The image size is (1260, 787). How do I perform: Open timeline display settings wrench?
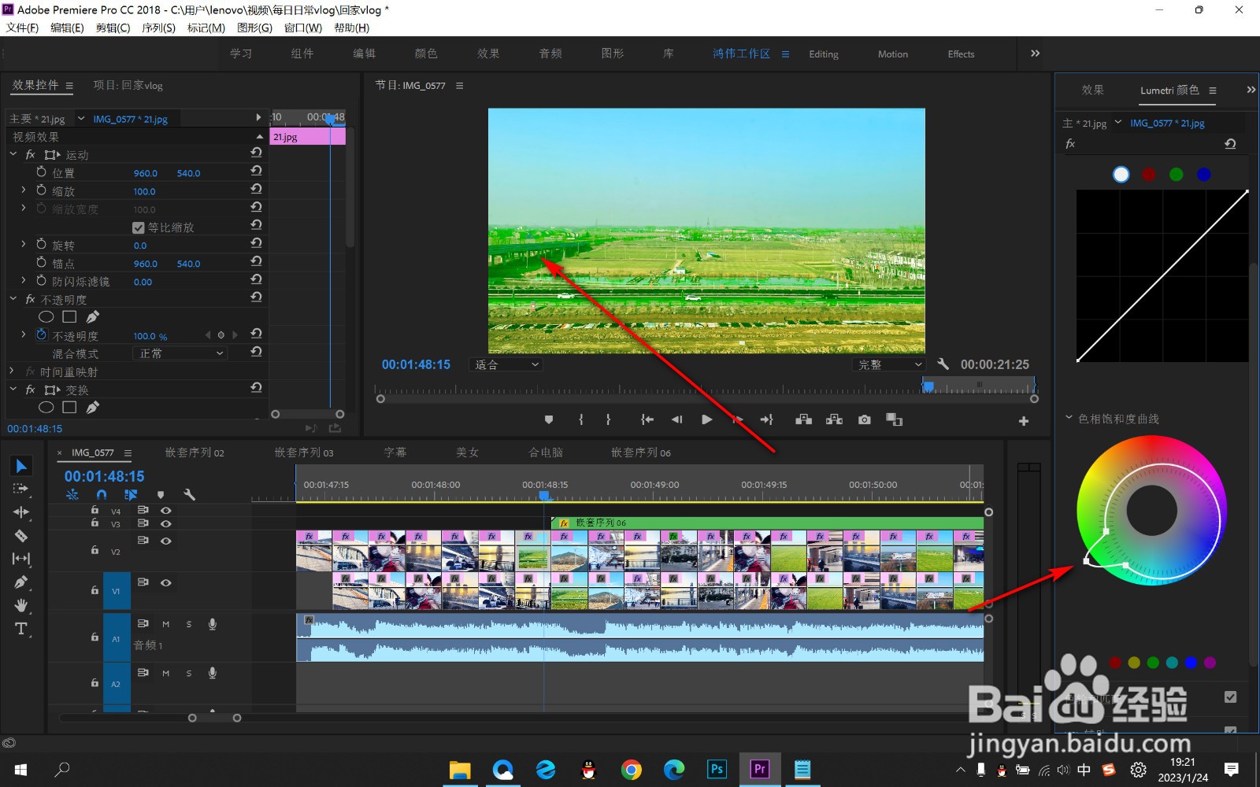click(x=189, y=495)
